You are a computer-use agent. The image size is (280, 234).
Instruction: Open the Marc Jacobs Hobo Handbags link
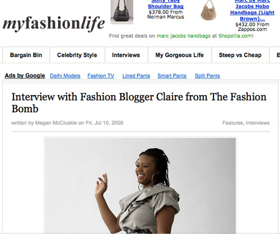(x=252, y=11)
